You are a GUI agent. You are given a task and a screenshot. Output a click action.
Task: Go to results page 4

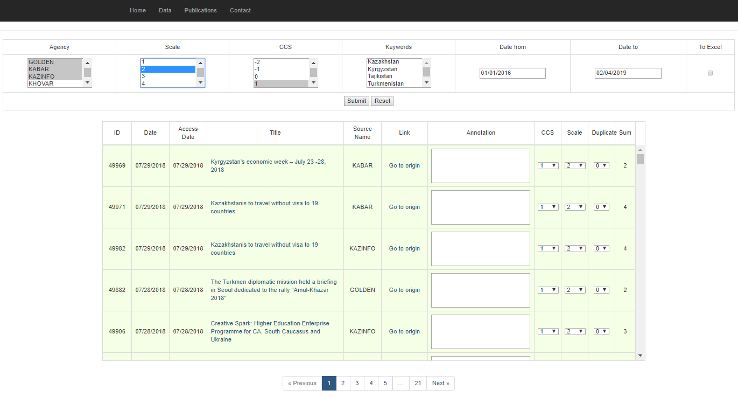[371, 383]
